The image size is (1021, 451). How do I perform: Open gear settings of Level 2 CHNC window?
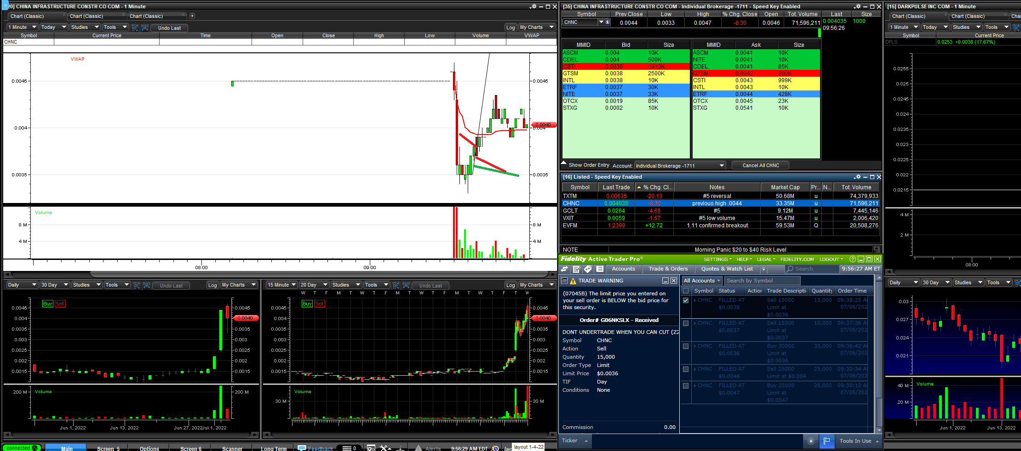pos(857,6)
